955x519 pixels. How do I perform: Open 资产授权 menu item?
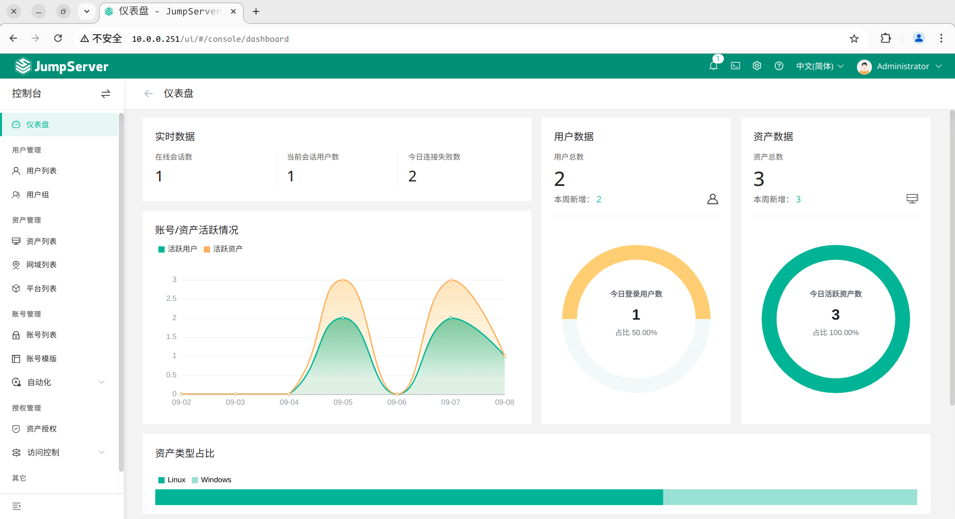(x=60, y=429)
